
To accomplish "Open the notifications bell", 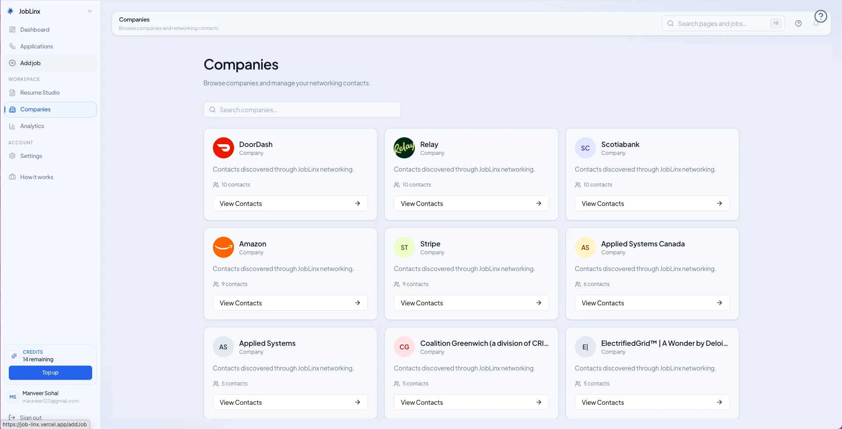I will click(x=816, y=24).
